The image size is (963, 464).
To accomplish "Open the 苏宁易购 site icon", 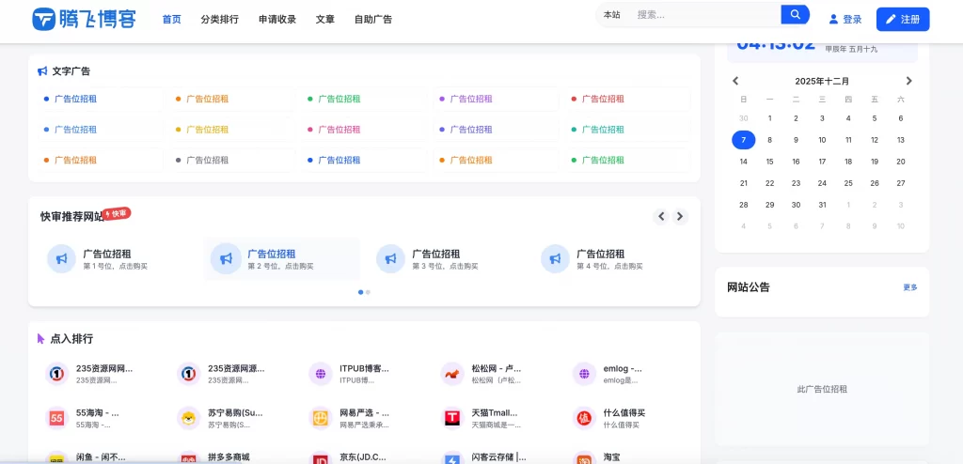I will [x=189, y=417].
